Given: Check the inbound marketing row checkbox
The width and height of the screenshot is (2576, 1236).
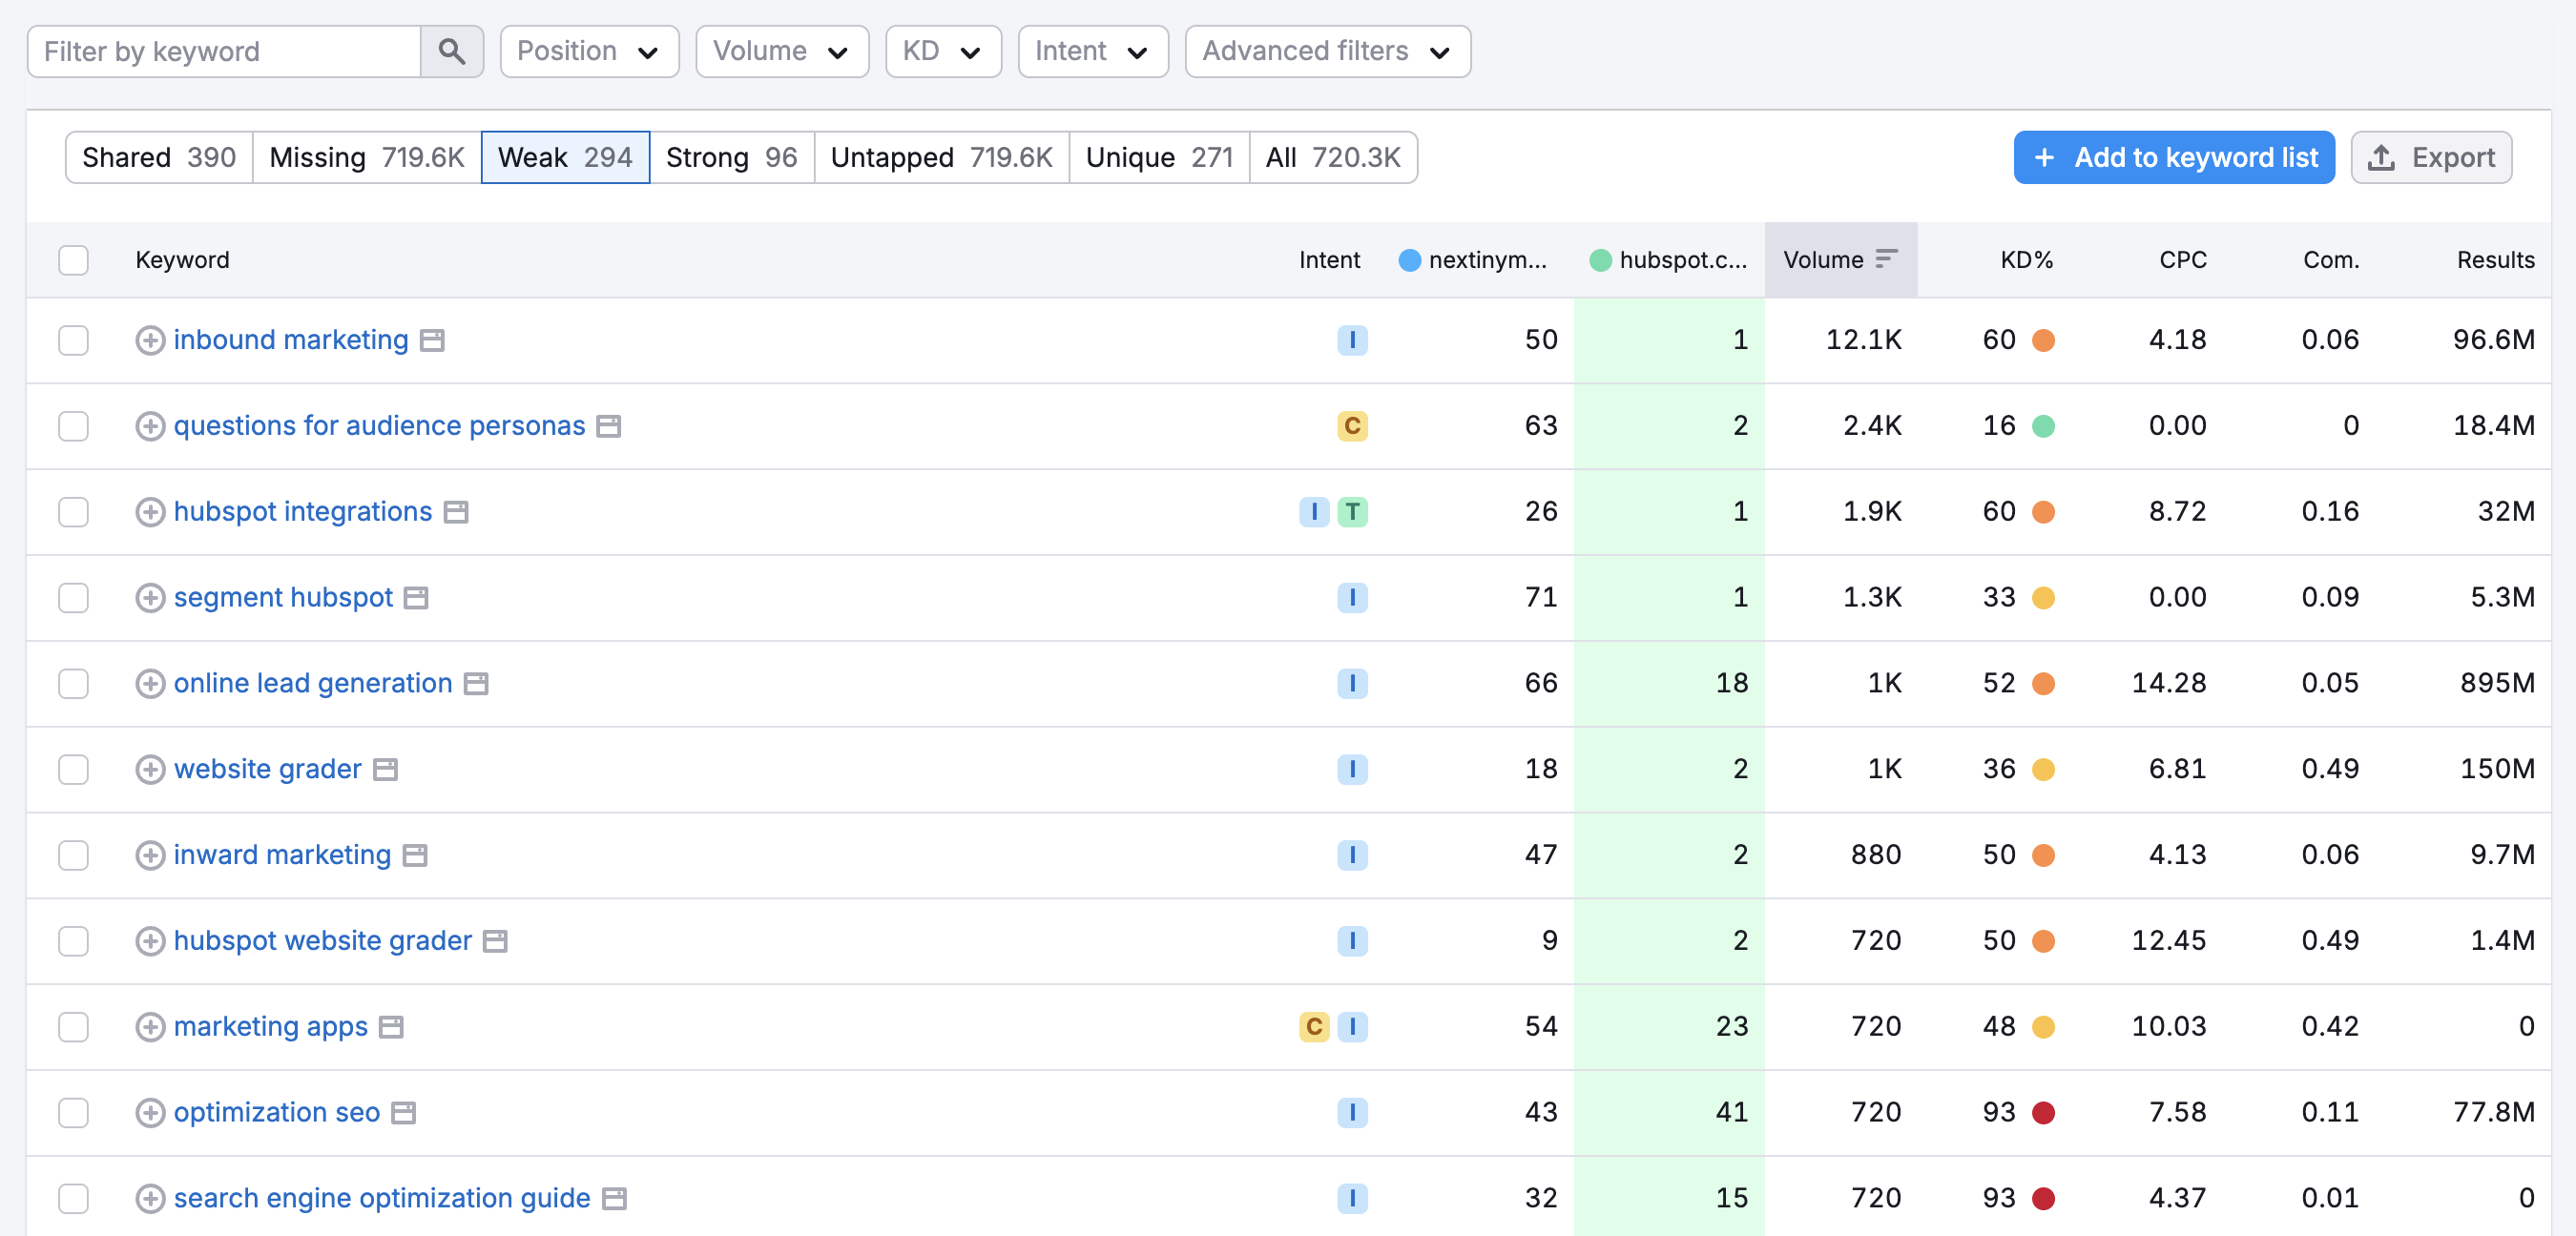Looking at the screenshot, I should (x=73, y=340).
